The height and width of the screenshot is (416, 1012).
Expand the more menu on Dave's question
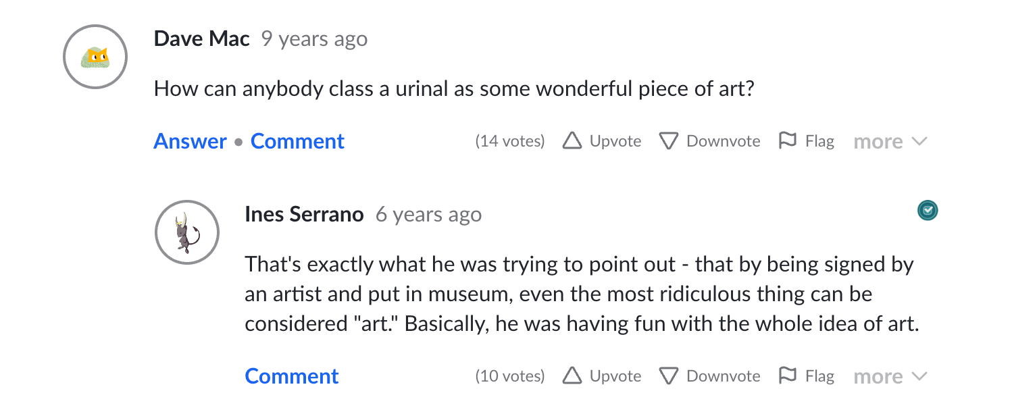[x=890, y=142]
